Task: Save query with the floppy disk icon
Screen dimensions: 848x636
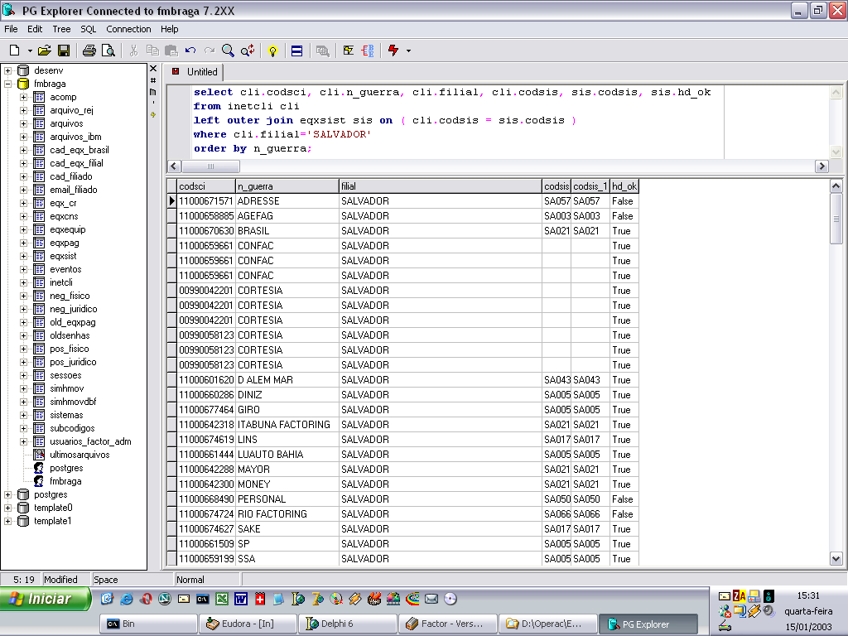Action: tap(64, 51)
